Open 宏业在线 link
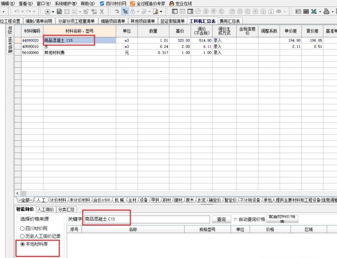337x258 pixels. click(181, 4)
